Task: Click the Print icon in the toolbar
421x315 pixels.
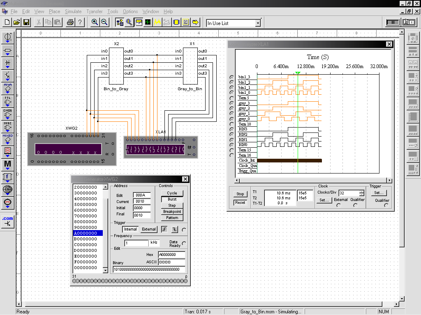Action: click(x=70, y=22)
